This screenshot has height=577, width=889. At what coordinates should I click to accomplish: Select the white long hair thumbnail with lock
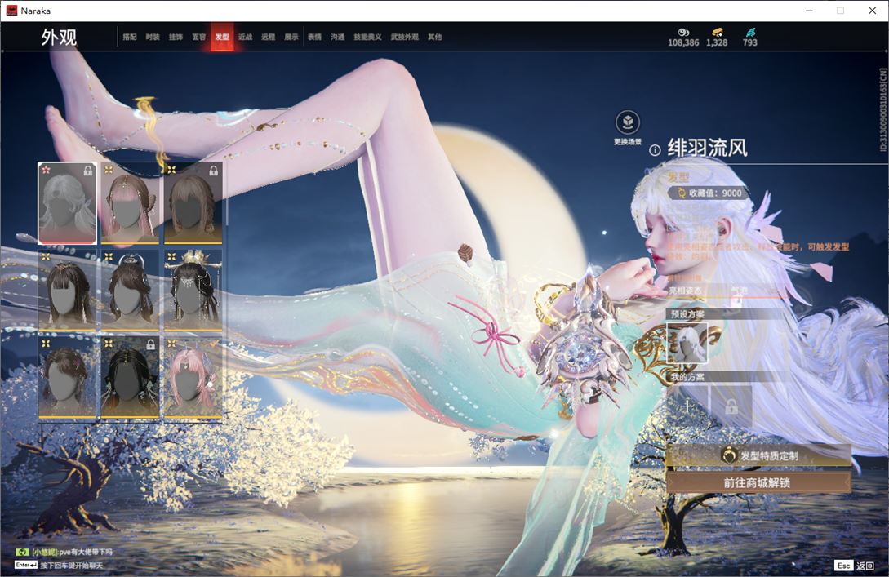(x=68, y=203)
